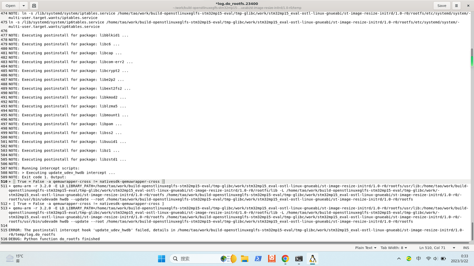The height and width of the screenshot is (266, 474).
Task: Close the gedit window
Action: (x=468, y=5)
